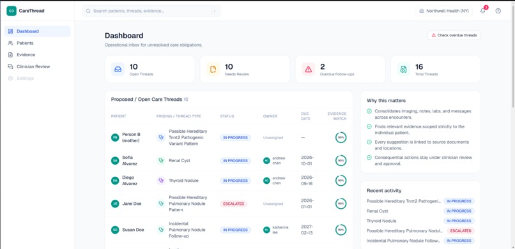Click the Open Threads count 10
This screenshot has height=249, width=515.
click(x=134, y=67)
